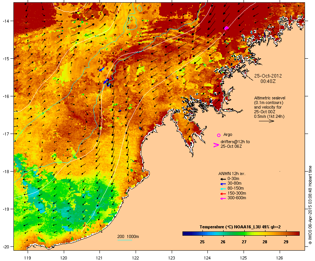
Task: Click the 'ANMN 12h av.' legend heading
Action: [232, 173]
